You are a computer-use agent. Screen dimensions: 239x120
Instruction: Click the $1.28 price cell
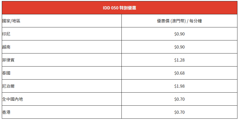point(179,60)
